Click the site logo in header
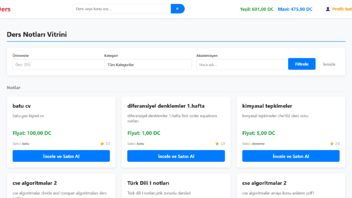Screen dimensions: 352x198 point(5,9)
